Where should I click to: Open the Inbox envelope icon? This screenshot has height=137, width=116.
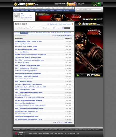pos(28,17)
